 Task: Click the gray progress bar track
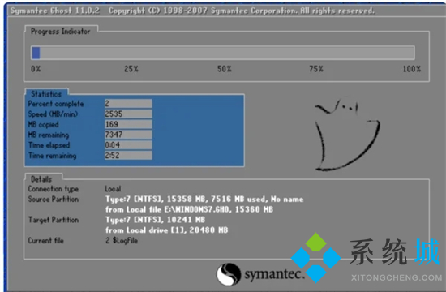[223, 53]
